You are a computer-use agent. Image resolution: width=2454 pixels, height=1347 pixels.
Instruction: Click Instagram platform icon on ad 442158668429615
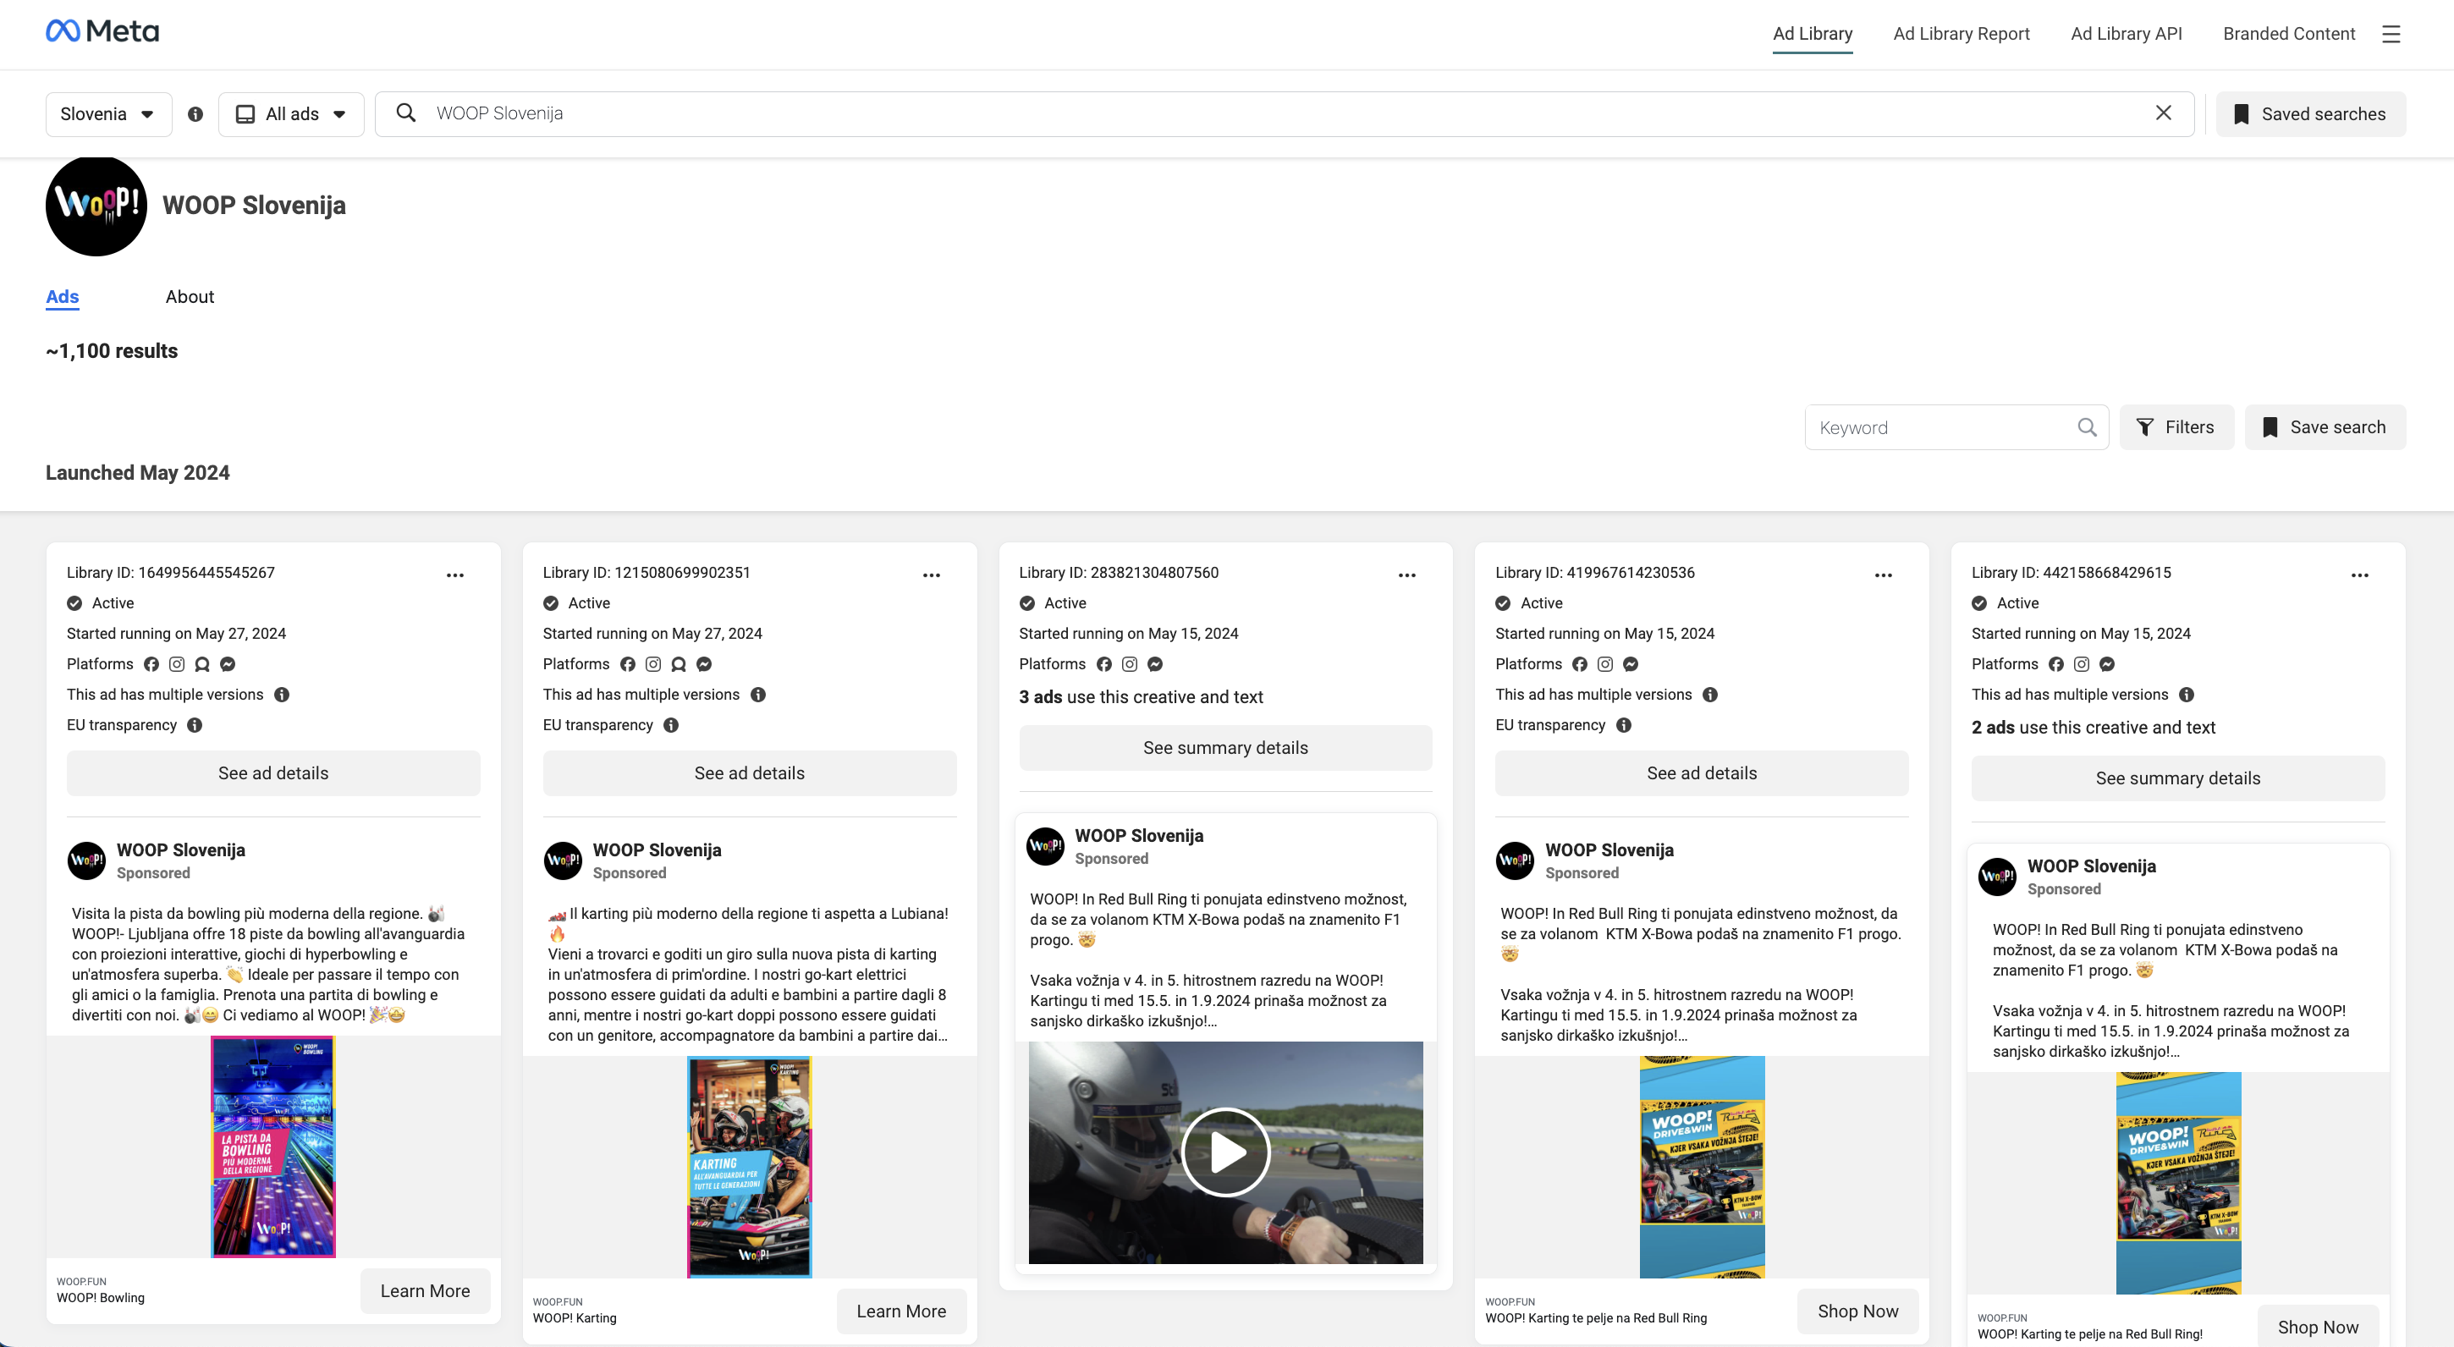click(2082, 664)
